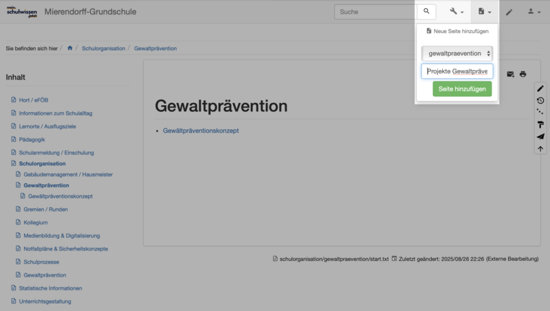
Task: Click the send page by email icon
Action: point(510,74)
